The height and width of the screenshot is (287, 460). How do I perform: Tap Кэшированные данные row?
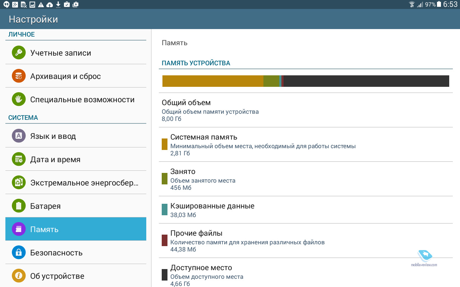pyautogui.click(x=305, y=210)
